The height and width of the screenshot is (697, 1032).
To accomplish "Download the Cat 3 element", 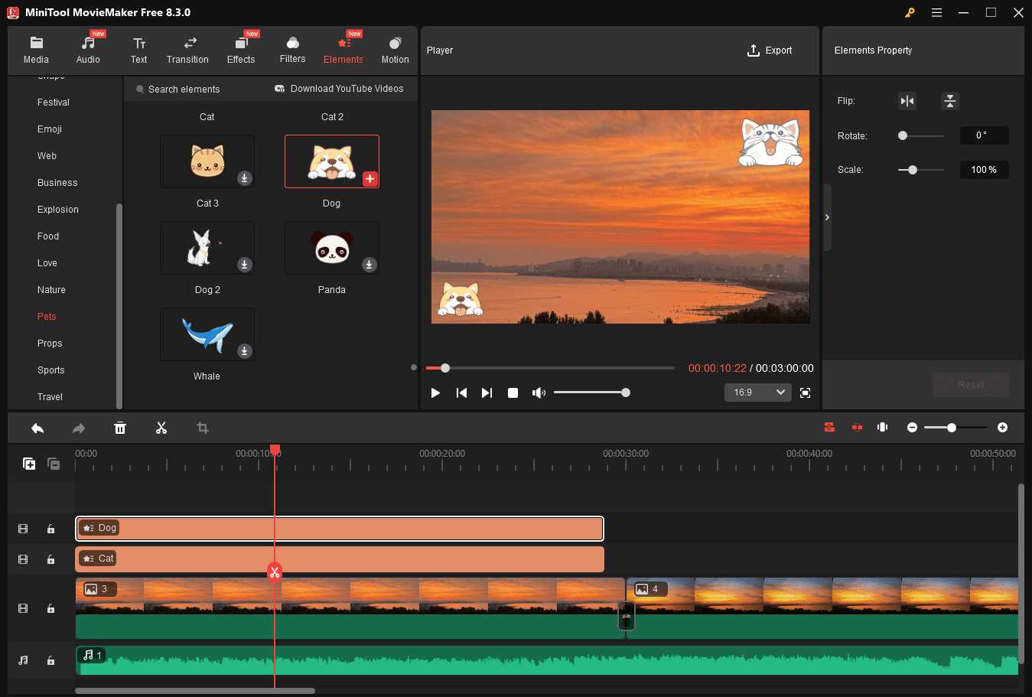I will click(244, 178).
